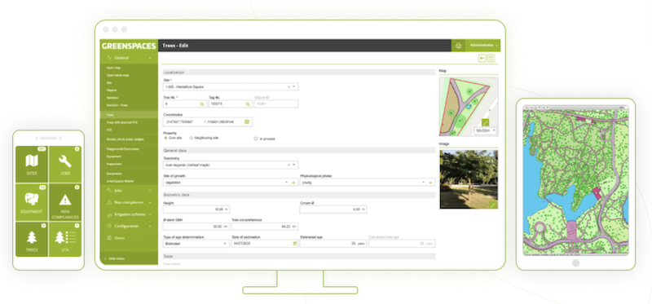Click the green expand icon on the tree photo
652x304 pixels.
(493, 205)
